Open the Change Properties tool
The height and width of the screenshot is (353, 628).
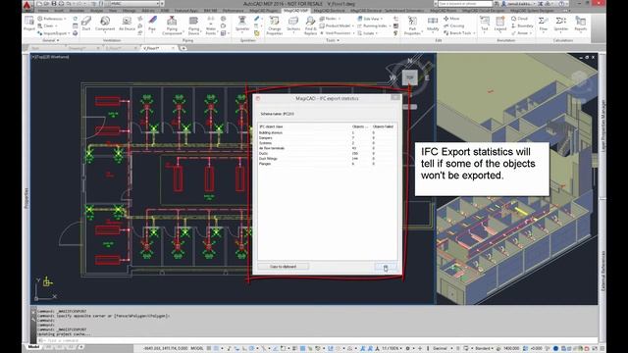tap(275, 25)
